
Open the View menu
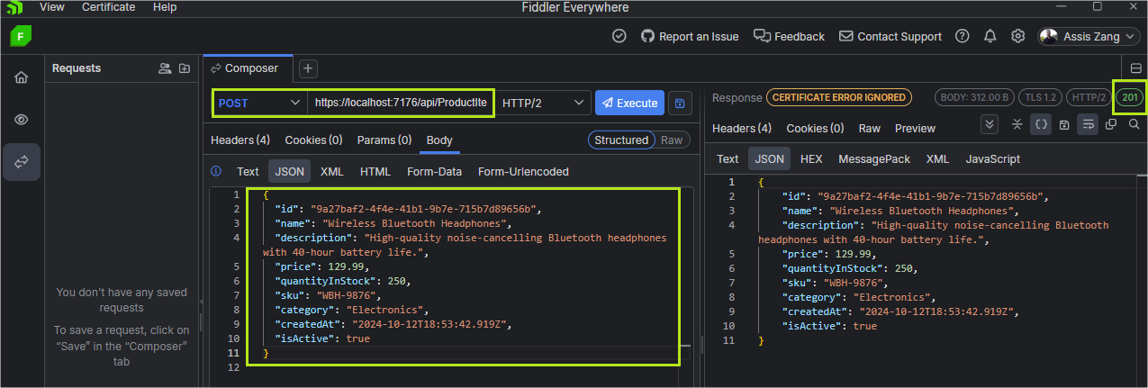tap(52, 7)
